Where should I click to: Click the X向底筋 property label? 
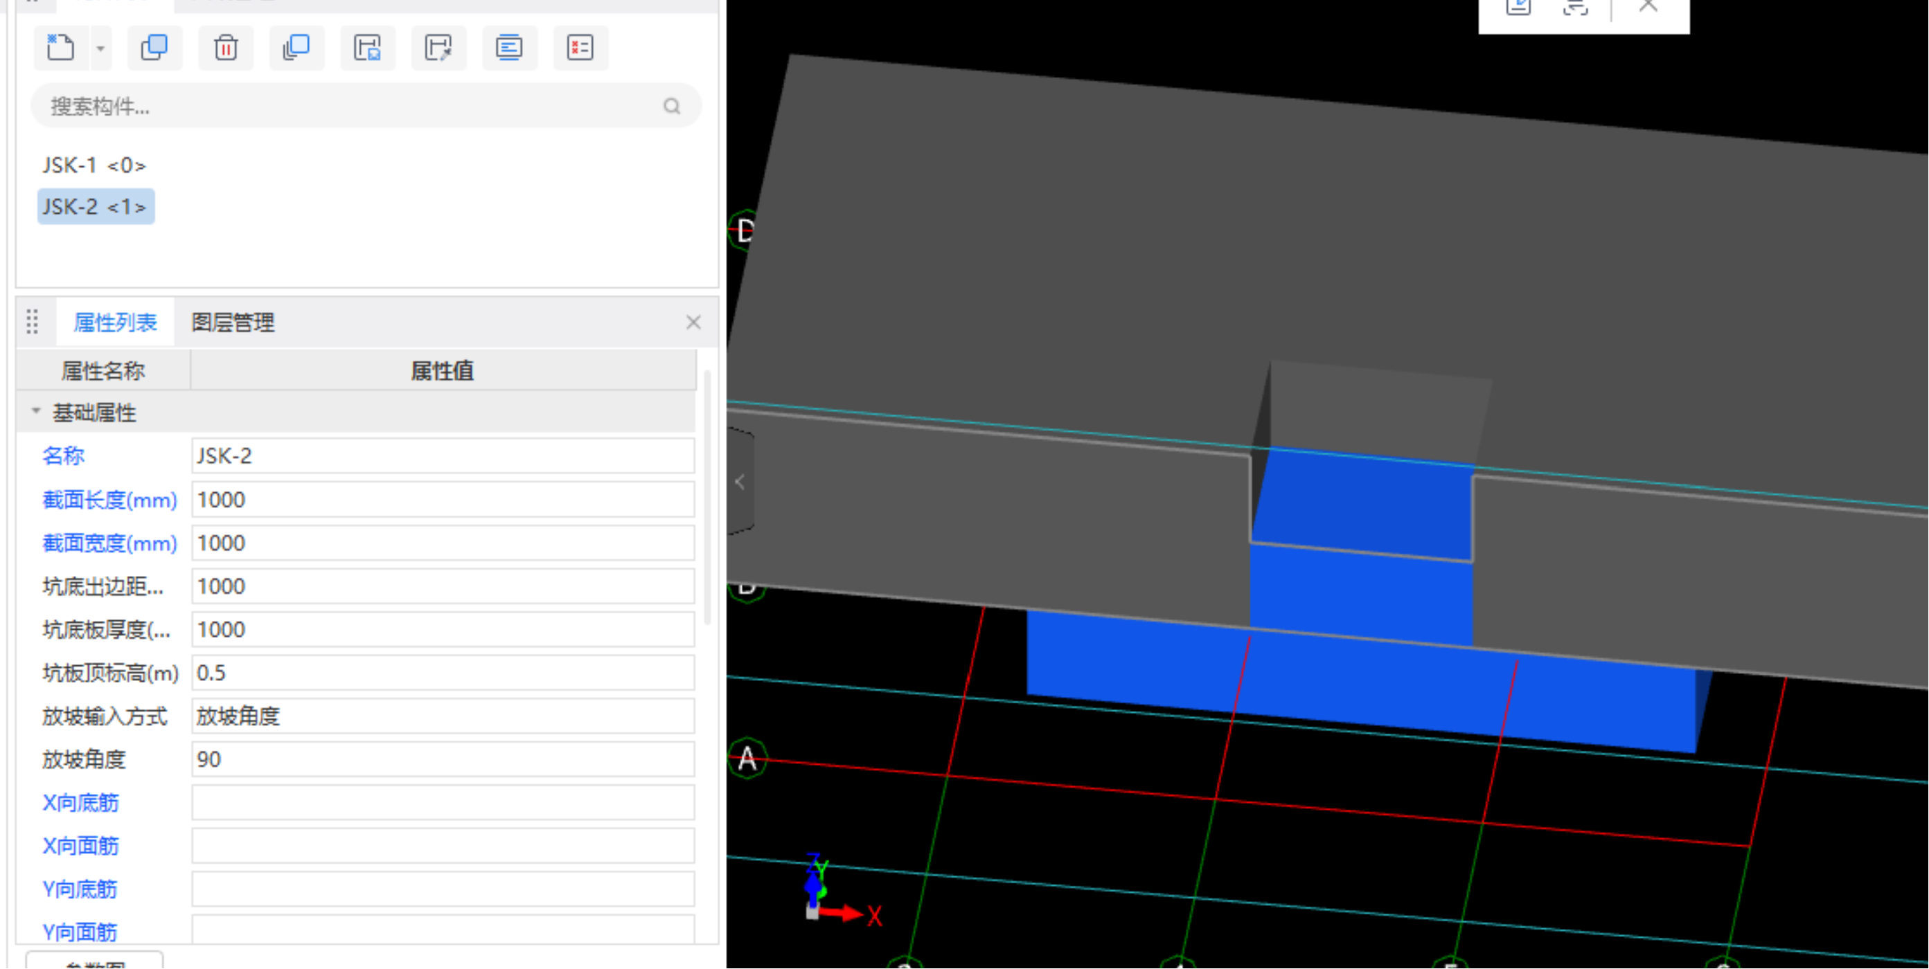(x=80, y=803)
